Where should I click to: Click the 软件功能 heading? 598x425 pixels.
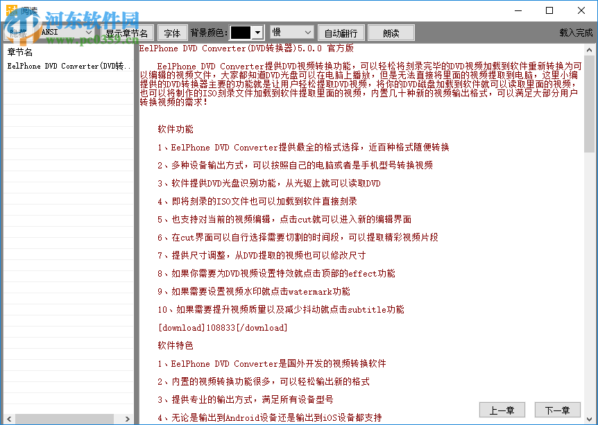pyautogui.click(x=176, y=129)
